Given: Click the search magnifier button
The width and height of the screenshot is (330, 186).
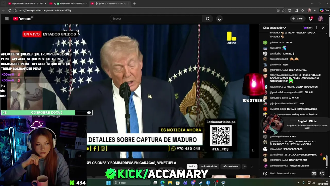Looking at the screenshot, I should 208,19.
